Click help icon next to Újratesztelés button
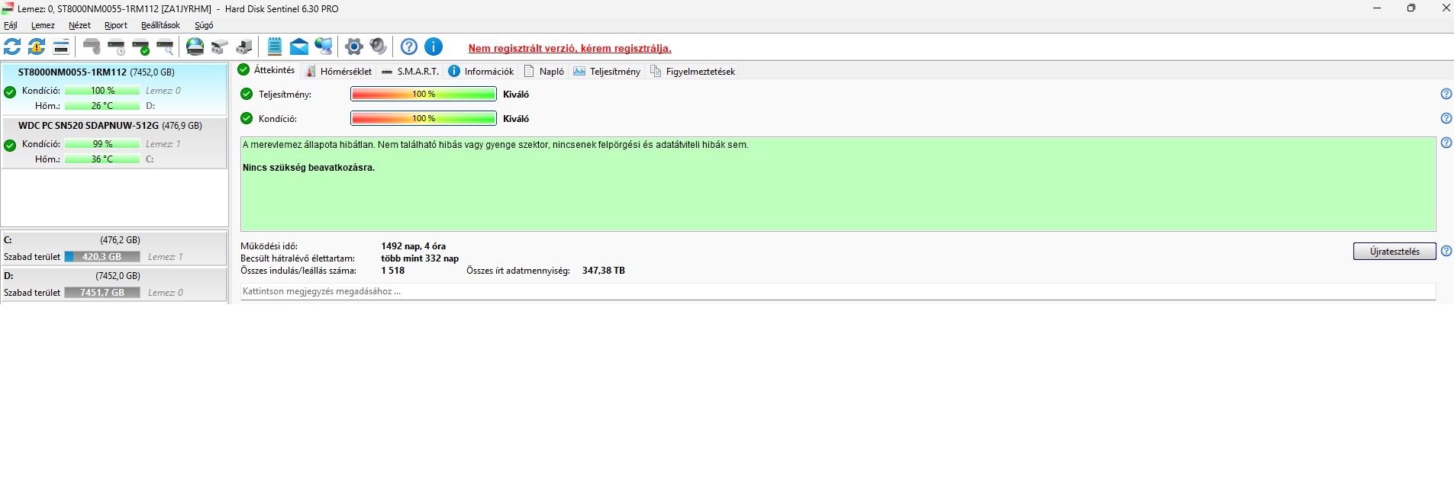Viewport: 1454px width, 494px height. click(x=1446, y=251)
